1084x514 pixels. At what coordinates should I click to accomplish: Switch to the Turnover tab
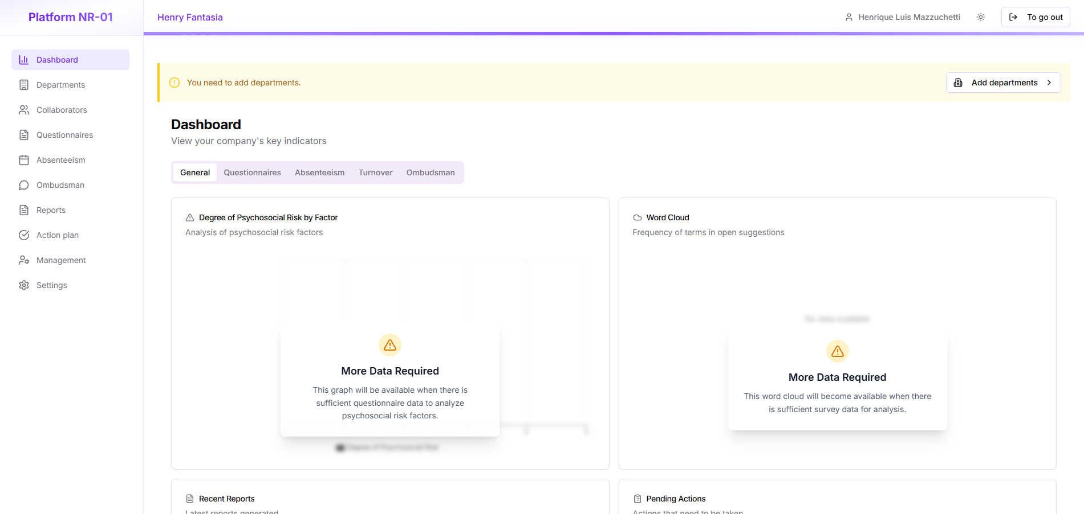[375, 172]
